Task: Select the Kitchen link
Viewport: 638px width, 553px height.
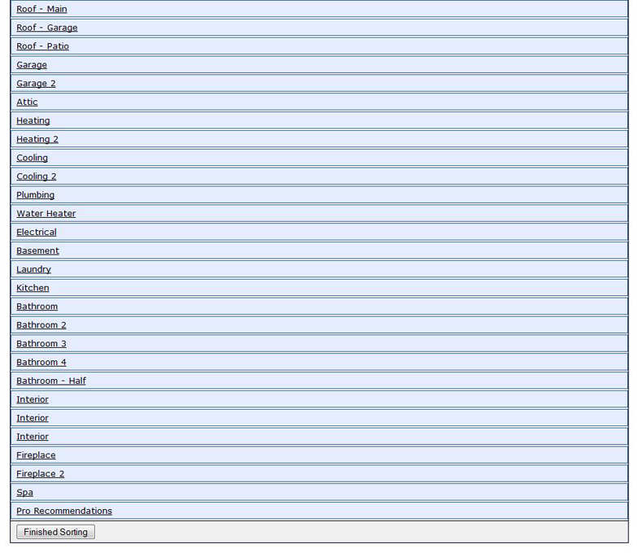Action: click(33, 288)
